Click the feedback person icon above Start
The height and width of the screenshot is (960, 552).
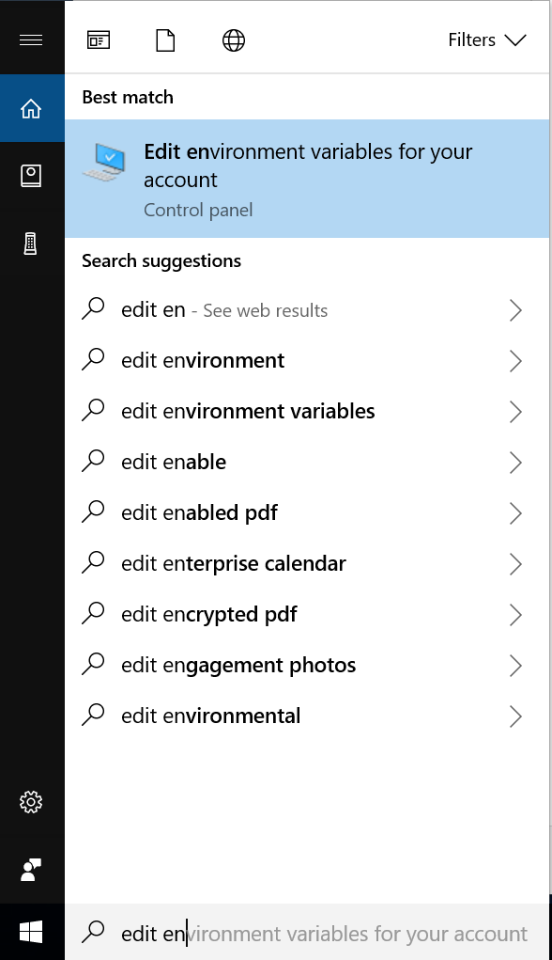point(32,870)
